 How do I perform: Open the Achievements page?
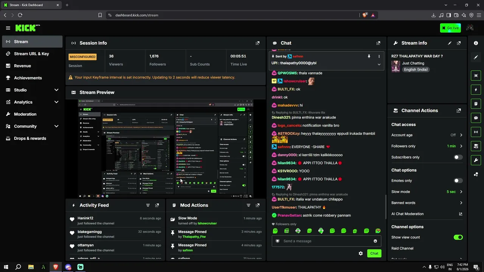pyautogui.click(x=32, y=78)
